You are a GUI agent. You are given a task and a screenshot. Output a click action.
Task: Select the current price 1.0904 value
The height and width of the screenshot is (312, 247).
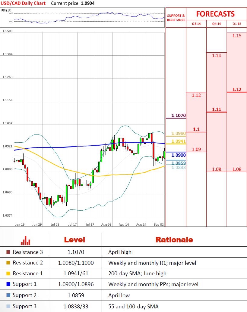pos(88,3)
